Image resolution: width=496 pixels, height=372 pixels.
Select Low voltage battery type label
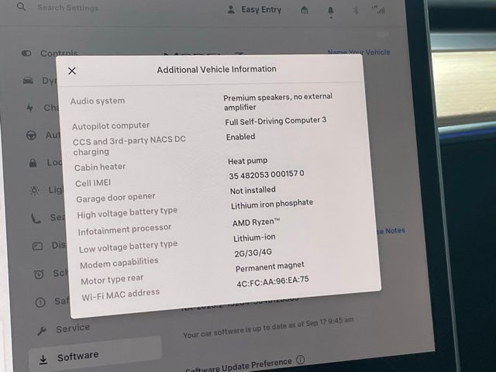coord(128,246)
